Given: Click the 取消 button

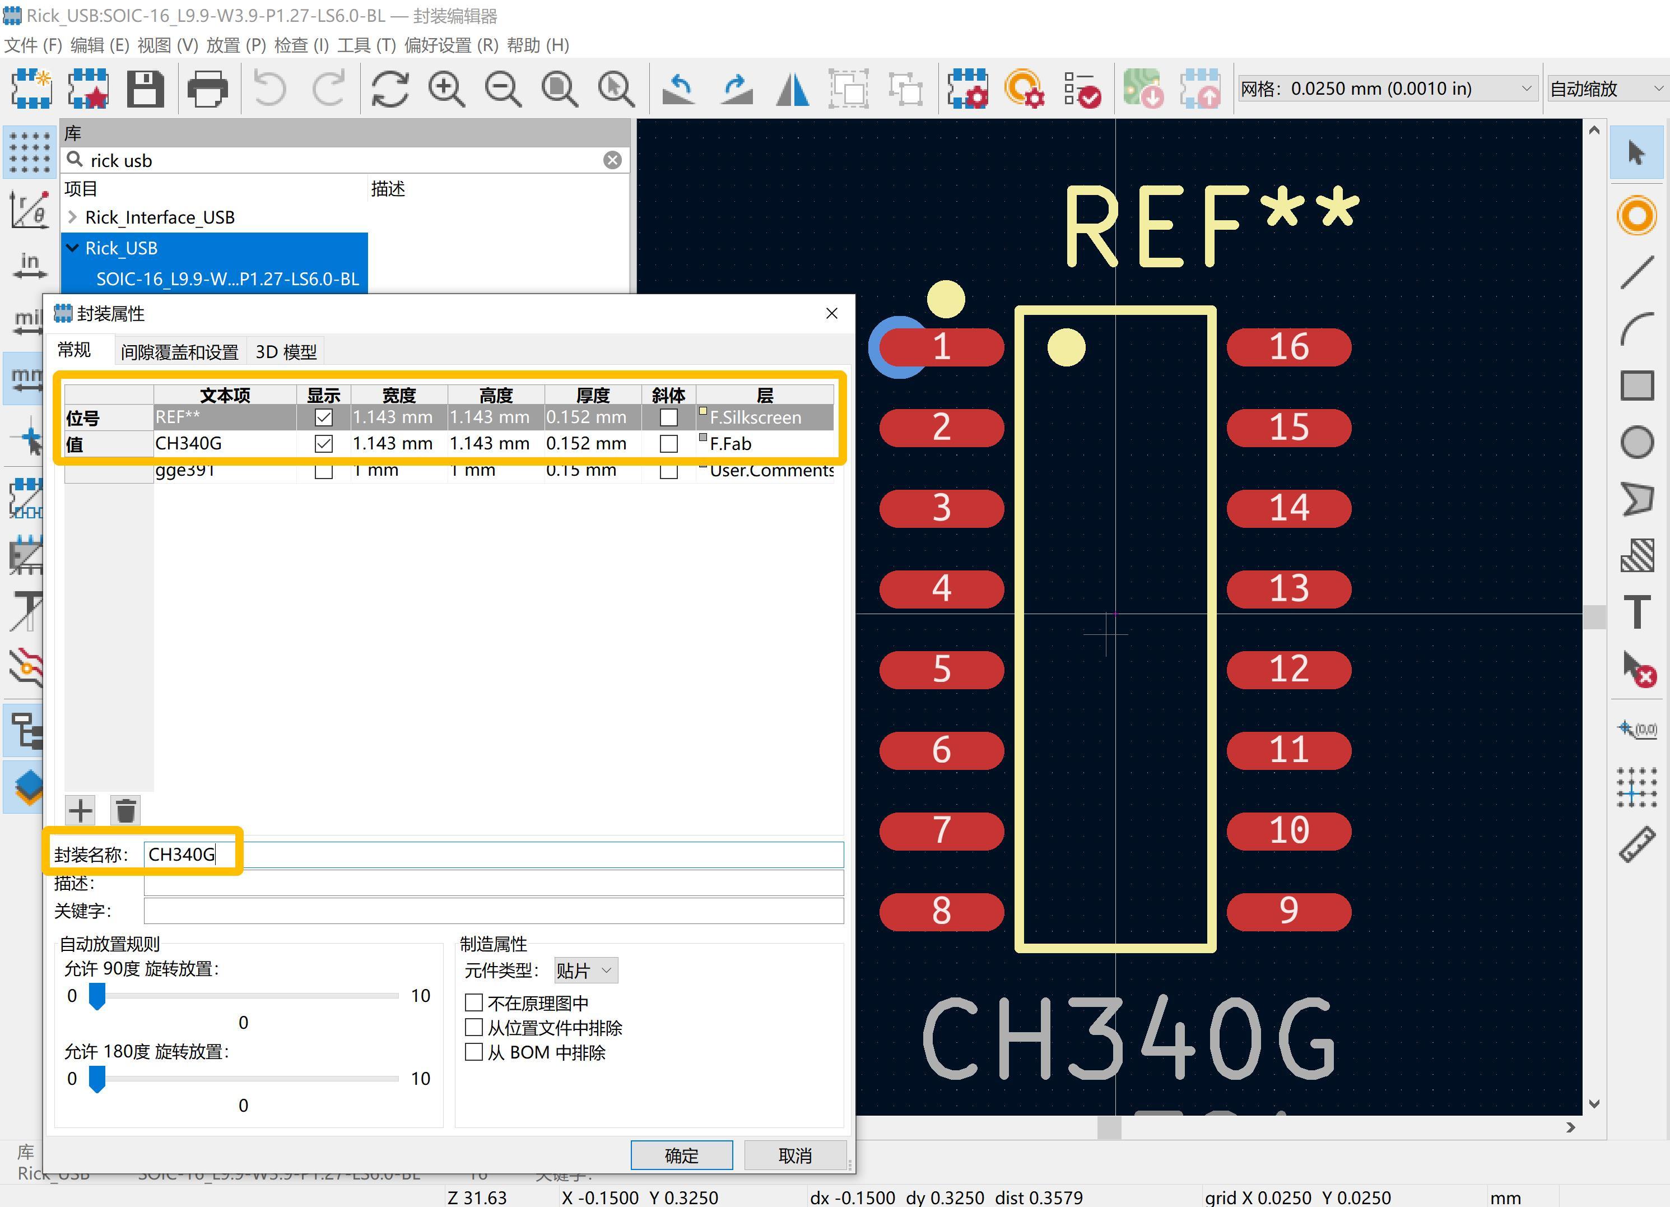Looking at the screenshot, I should pos(794,1155).
